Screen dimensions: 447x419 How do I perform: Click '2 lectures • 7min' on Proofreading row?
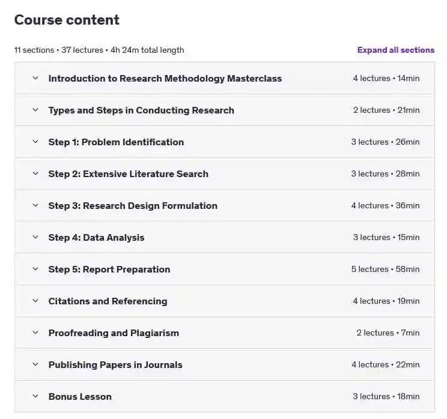[388, 333]
